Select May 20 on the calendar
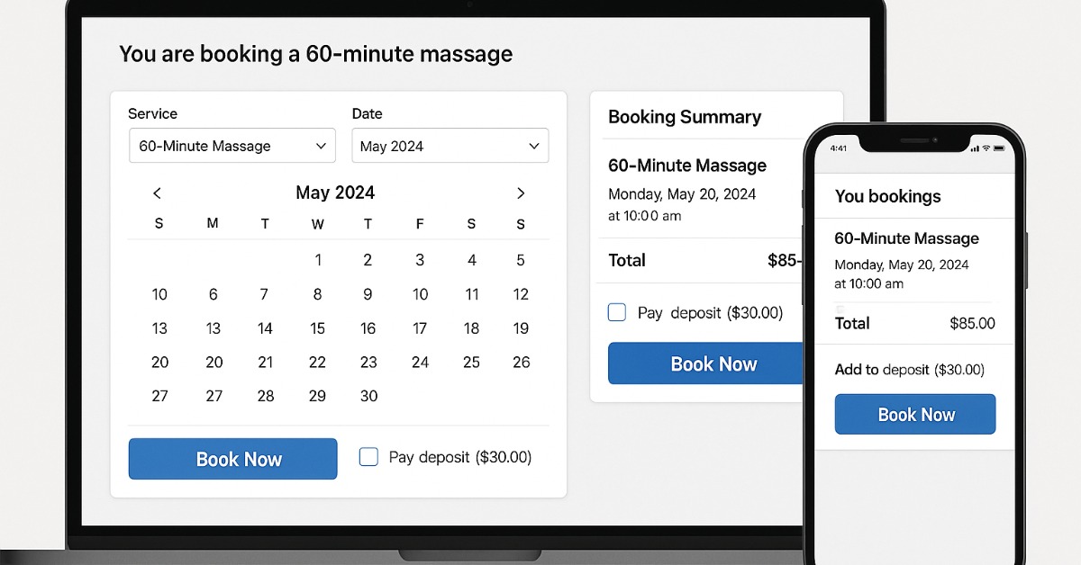 pos(214,363)
